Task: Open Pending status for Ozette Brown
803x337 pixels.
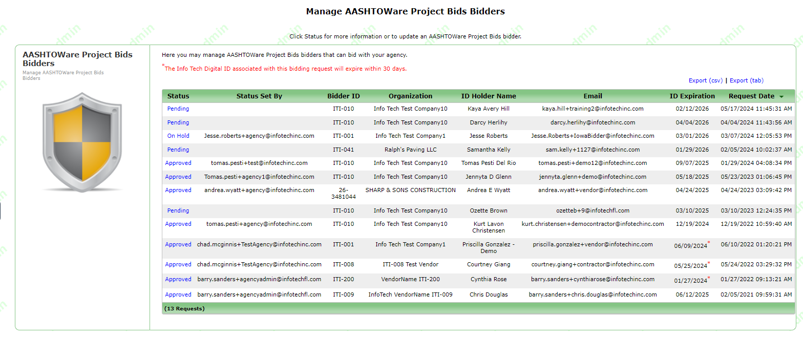Action: point(178,210)
